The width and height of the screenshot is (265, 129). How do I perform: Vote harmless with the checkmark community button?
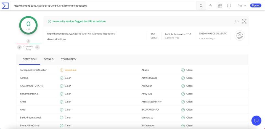pyautogui.click(x=37, y=48)
